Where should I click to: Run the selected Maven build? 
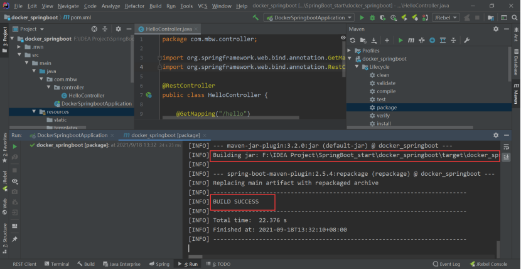coord(400,41)
